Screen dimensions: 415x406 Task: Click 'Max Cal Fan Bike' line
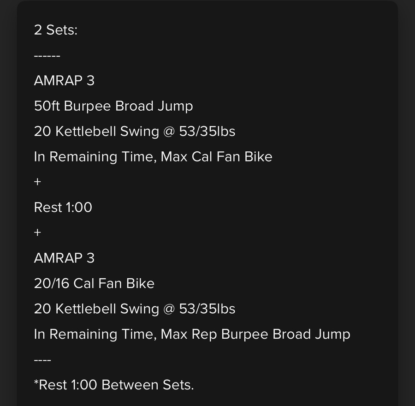pyautogui.click(x=153, y=157)
